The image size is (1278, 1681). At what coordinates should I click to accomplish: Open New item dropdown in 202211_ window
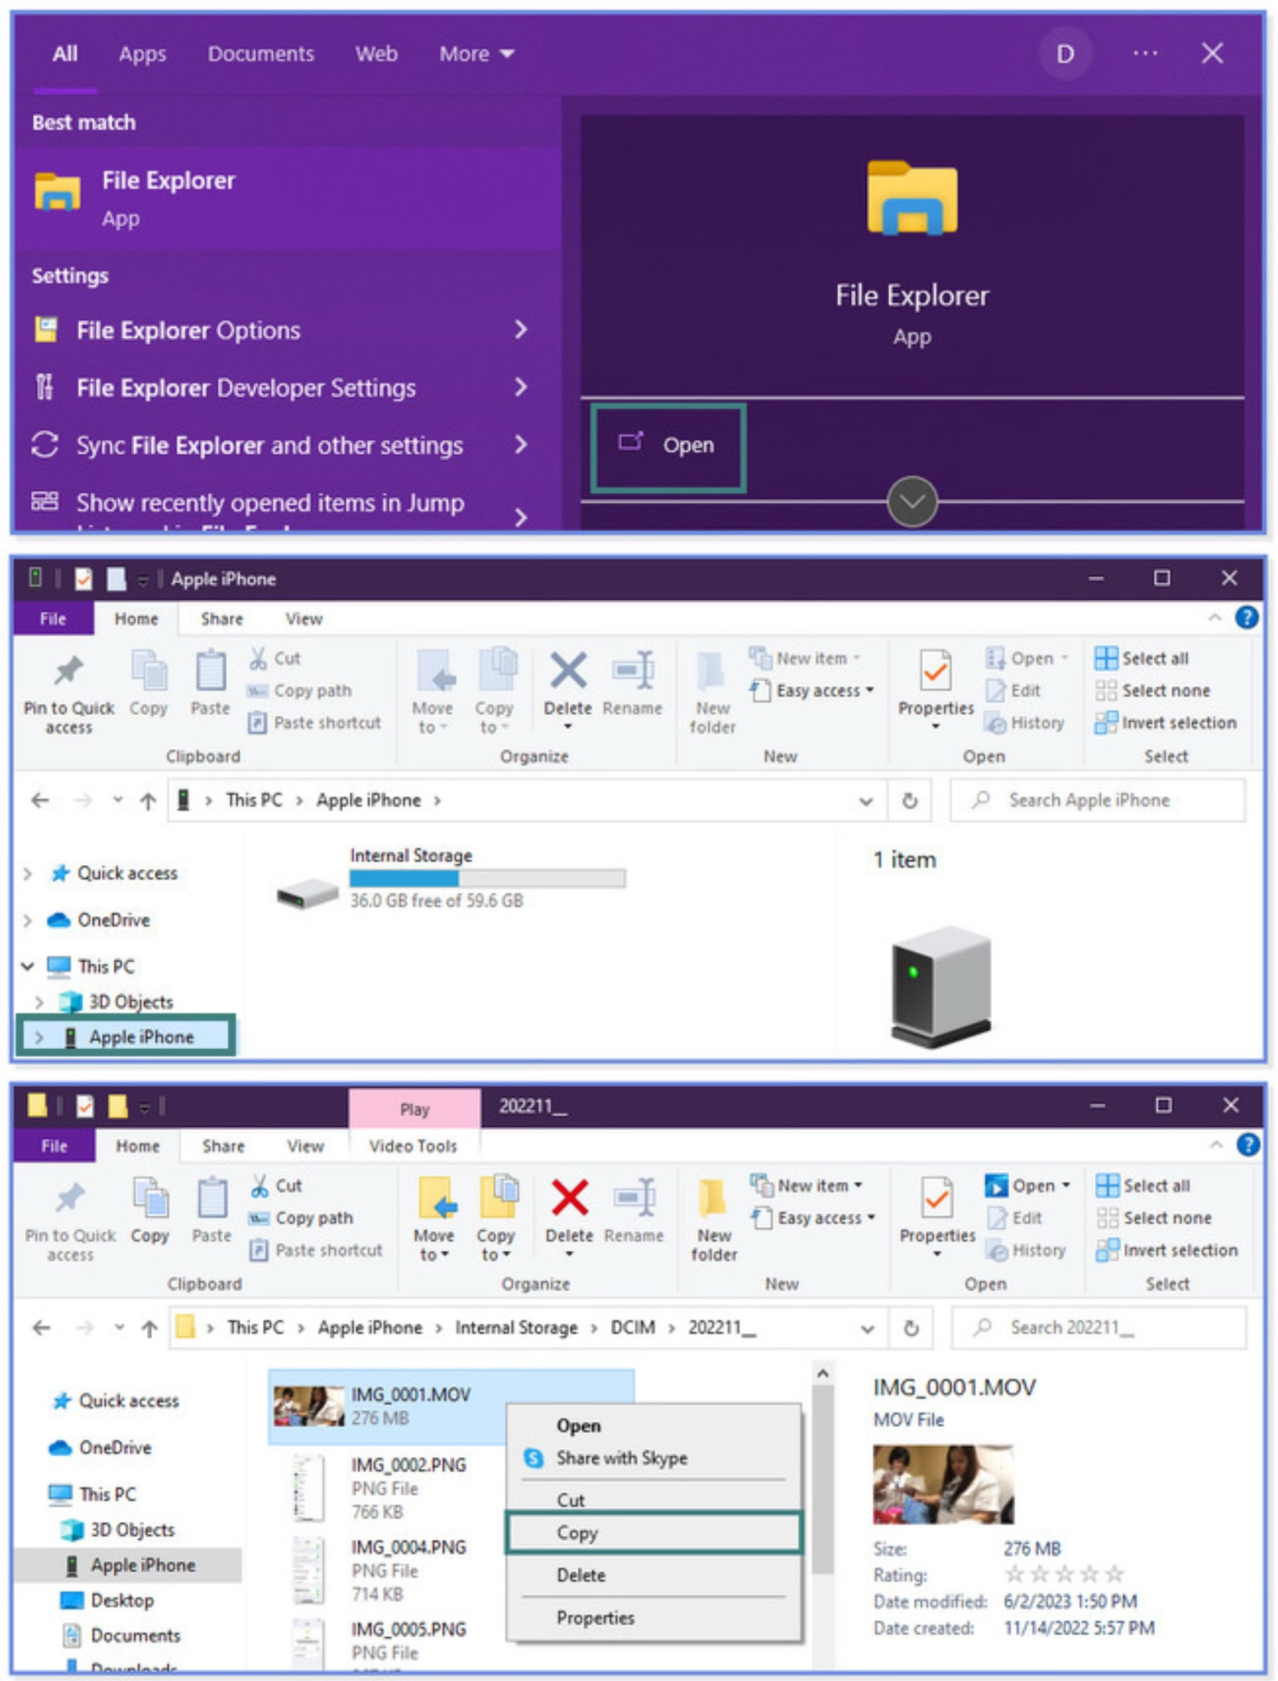coord(806,1186)
